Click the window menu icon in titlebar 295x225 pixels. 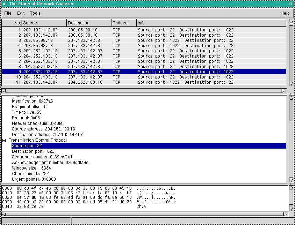[x=3, y=3]
